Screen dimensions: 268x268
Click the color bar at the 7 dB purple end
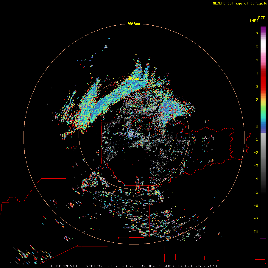point(263,33)
